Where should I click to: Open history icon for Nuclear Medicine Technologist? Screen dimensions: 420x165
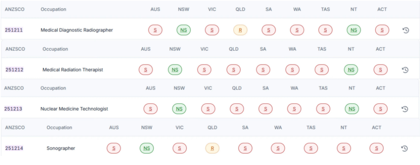point(405,109)
